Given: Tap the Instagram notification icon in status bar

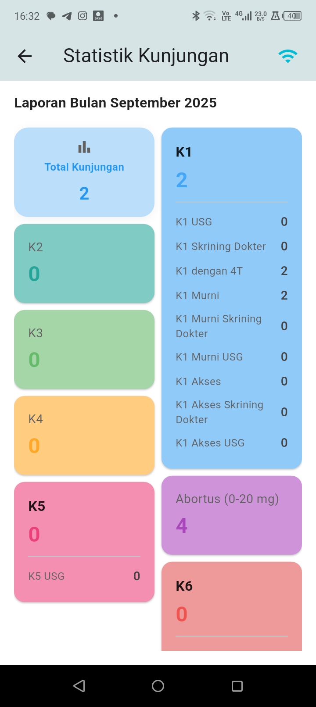Looking at the screenshot, I should click(x=83, y=16).
